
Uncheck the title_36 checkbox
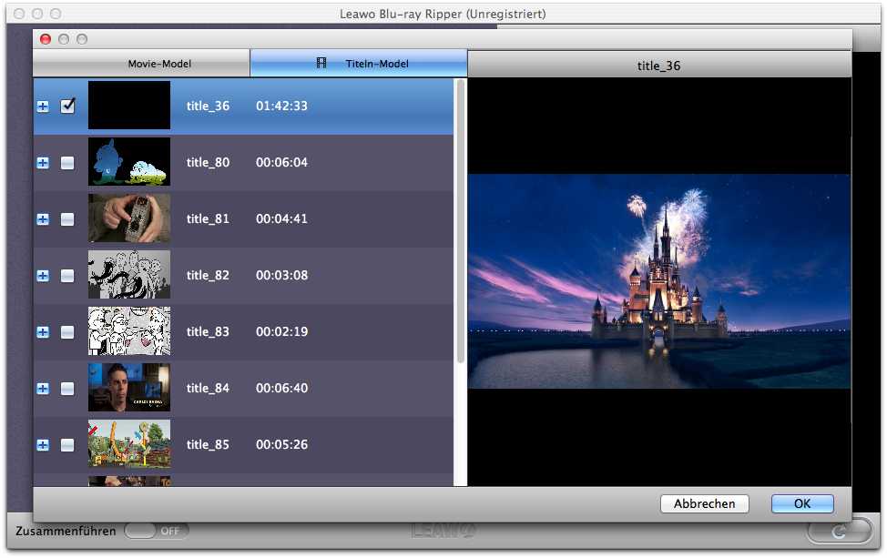67,107
